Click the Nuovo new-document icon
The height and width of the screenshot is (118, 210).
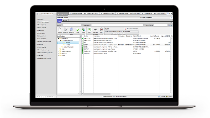tap(60, 30)
